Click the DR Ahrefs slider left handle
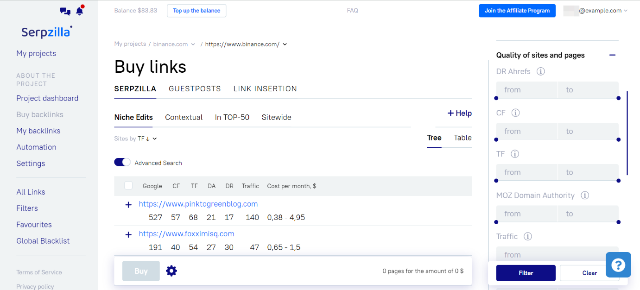 (496, 98)
